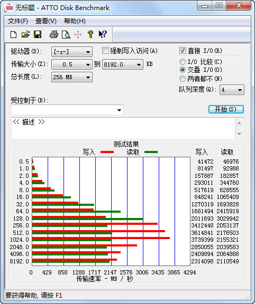Open the 8192.0 transfer size dropdown
The image size is (255, 304).
123,64
